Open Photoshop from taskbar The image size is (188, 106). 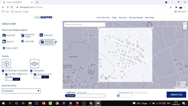(x=37, y=103)
